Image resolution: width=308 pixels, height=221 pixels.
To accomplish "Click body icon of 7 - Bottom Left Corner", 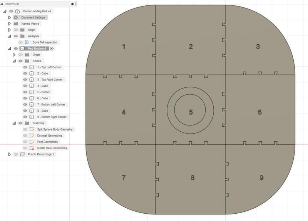I will click(x=32, y=104).
